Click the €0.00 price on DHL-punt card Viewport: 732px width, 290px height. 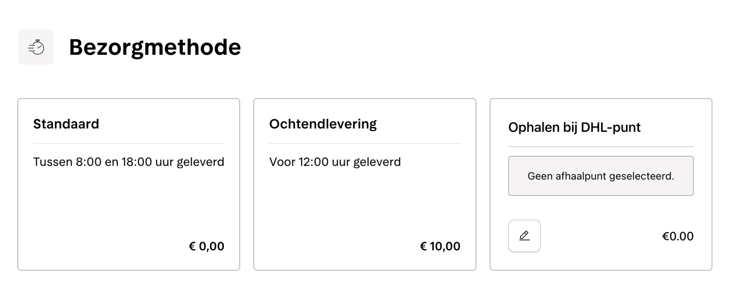point(678,236)
